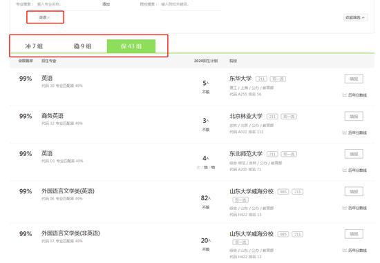Click the 英语 major of 东华大学
Image resolution: width=380 pixels, height=263 pixels.
[47, 78]
